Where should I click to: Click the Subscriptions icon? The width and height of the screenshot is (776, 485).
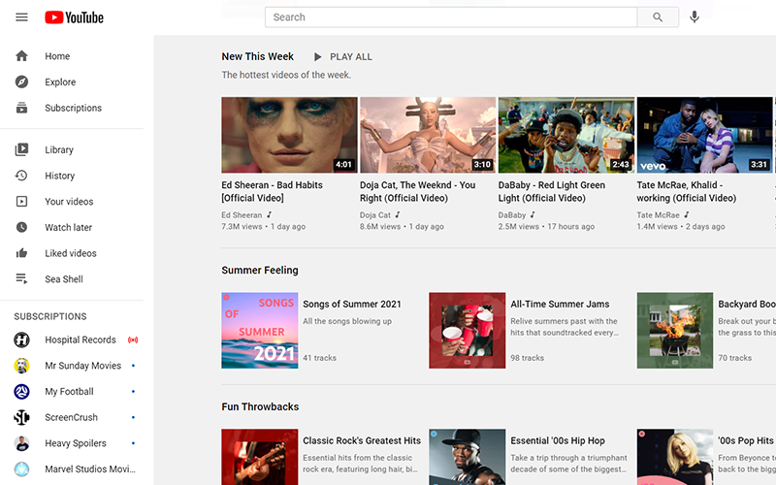[x=21, y=108]
